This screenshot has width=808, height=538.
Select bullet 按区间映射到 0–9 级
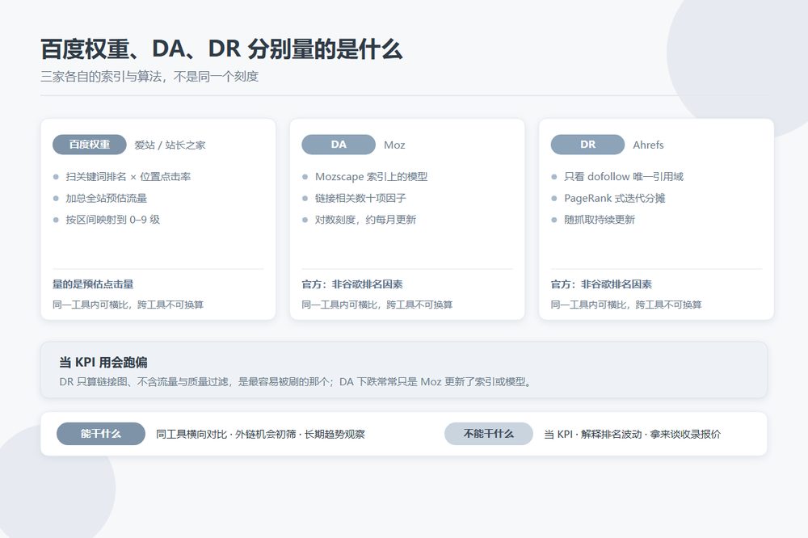113,220
